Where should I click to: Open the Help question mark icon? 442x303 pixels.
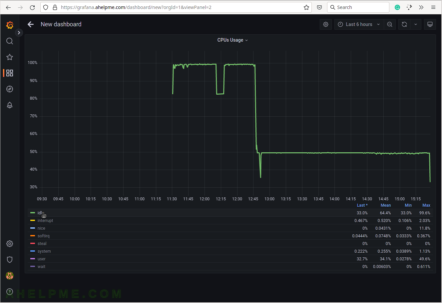(10, 292)
